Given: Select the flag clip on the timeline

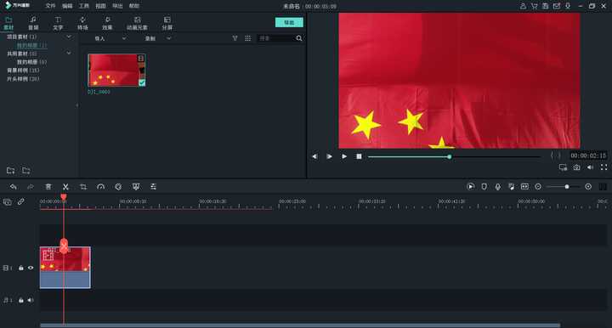Looking at the screenshot, I should coord(65,268).
